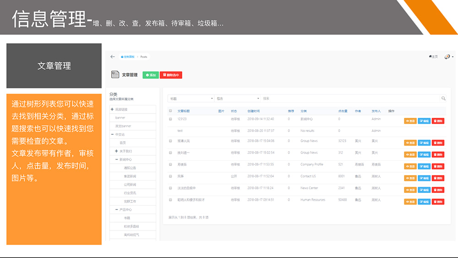View the 123123 article
This screenshot has height=258, width=458.
410,121
